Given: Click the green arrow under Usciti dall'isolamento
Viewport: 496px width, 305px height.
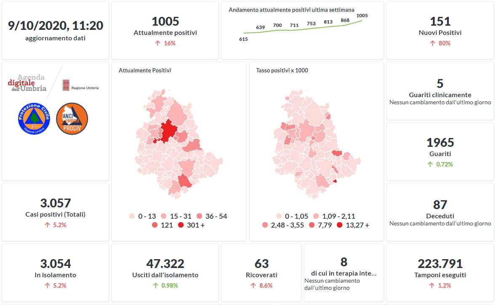Looking at the screenshot, I should click(x=155, y=286).
